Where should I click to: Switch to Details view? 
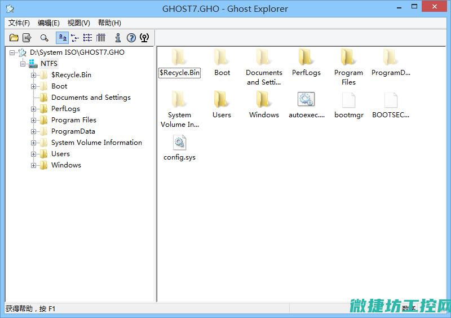click(101, 38)
